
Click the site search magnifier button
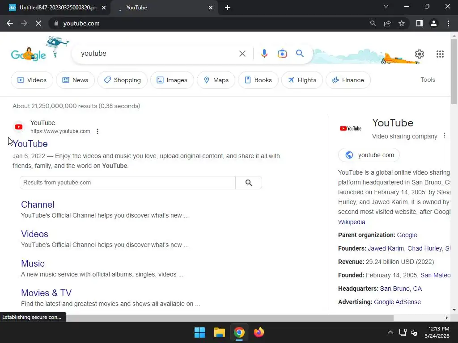(249, 183)
